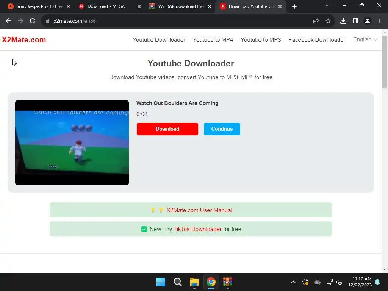Image resolution: width=388 pixels, height=291 pixels.
Task: Close the WinRAR download tab
Action: coord(210,6)
